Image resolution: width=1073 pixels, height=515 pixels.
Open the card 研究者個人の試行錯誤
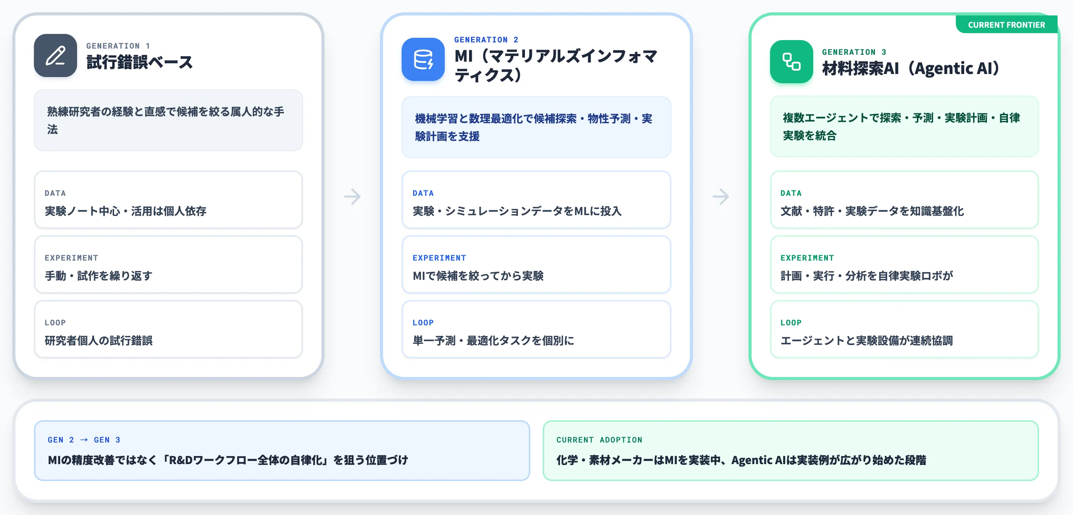pos(168,329)
